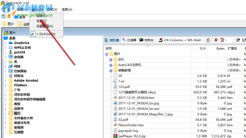Screen dimensions: 246x138
Task: Click the red X delete icon
Action: tap(216, 40)
